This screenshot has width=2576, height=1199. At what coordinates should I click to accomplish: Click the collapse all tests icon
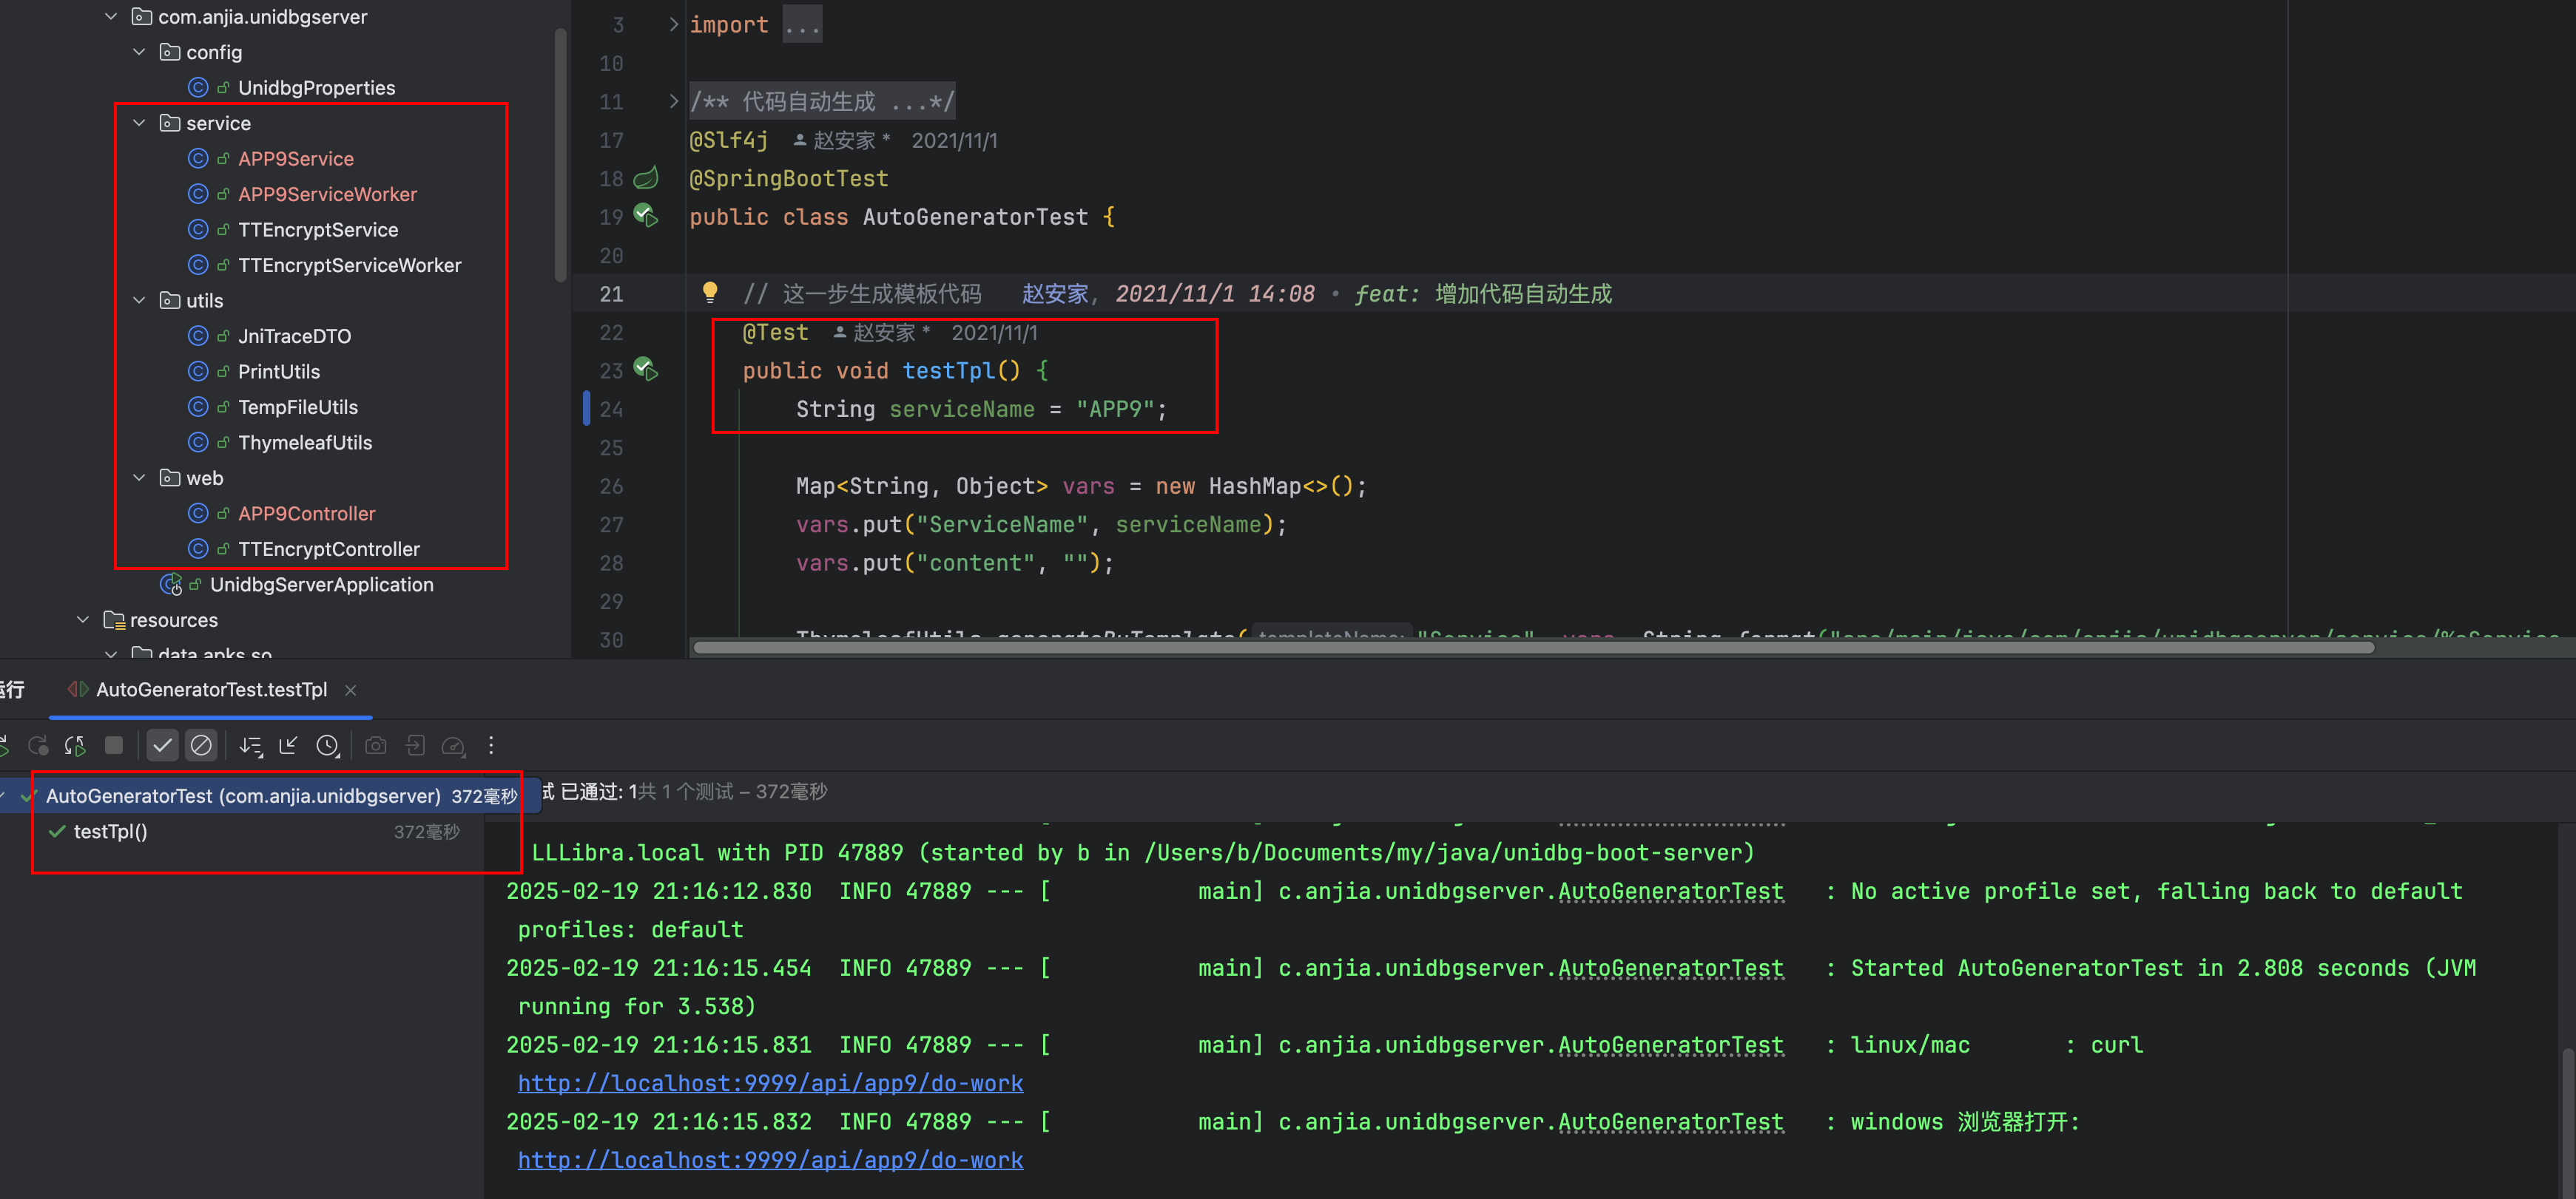(x=289, y=745)
